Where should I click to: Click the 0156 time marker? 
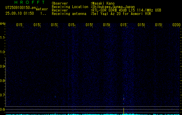[107, 25]
